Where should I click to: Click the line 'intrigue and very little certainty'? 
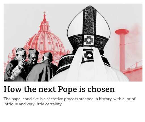point(33,104)
